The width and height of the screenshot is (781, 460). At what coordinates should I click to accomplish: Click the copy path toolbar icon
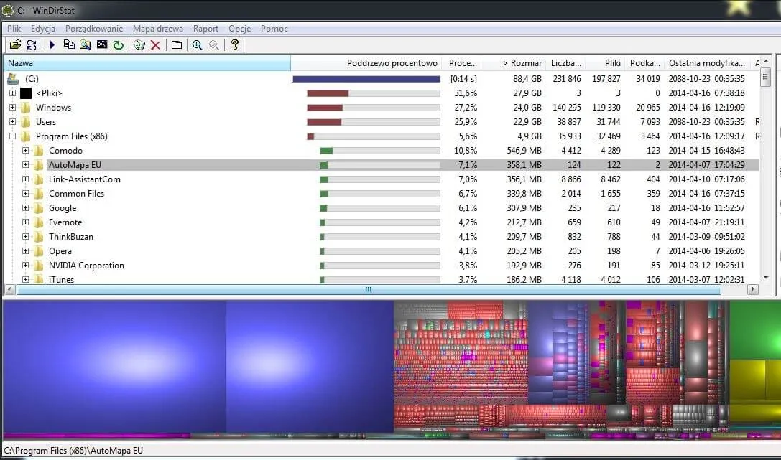pos(69,45)
